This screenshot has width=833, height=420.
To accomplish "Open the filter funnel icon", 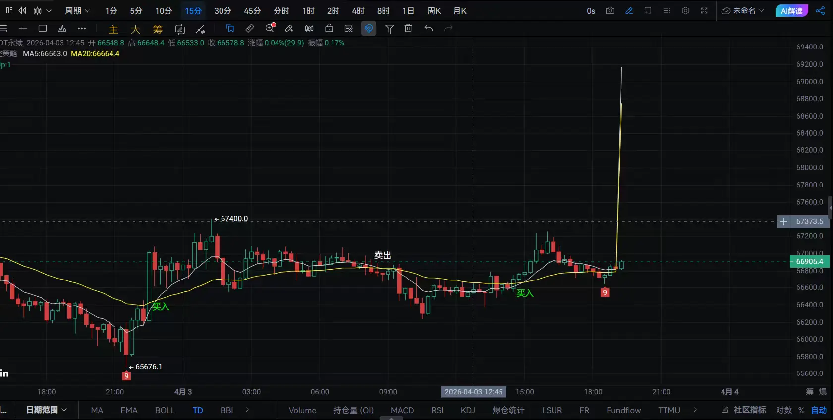I will (389, 29).
